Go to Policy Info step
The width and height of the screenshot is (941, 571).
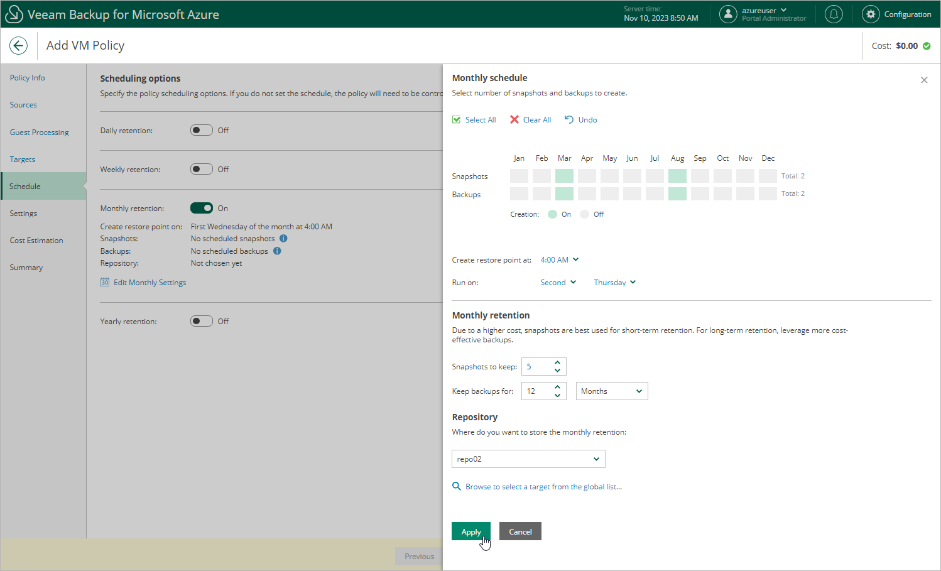click(27, 78)
